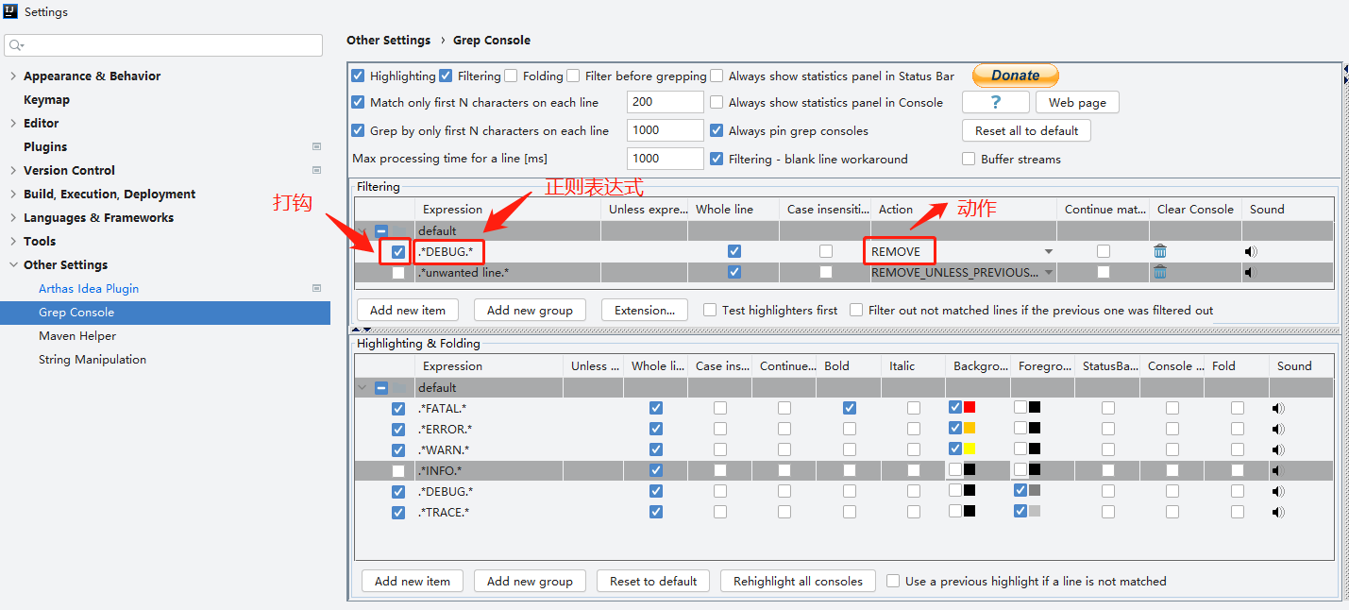Expand the Appearance & Behavior settings section
The image size is (1349, 610).
click(13, 76)
